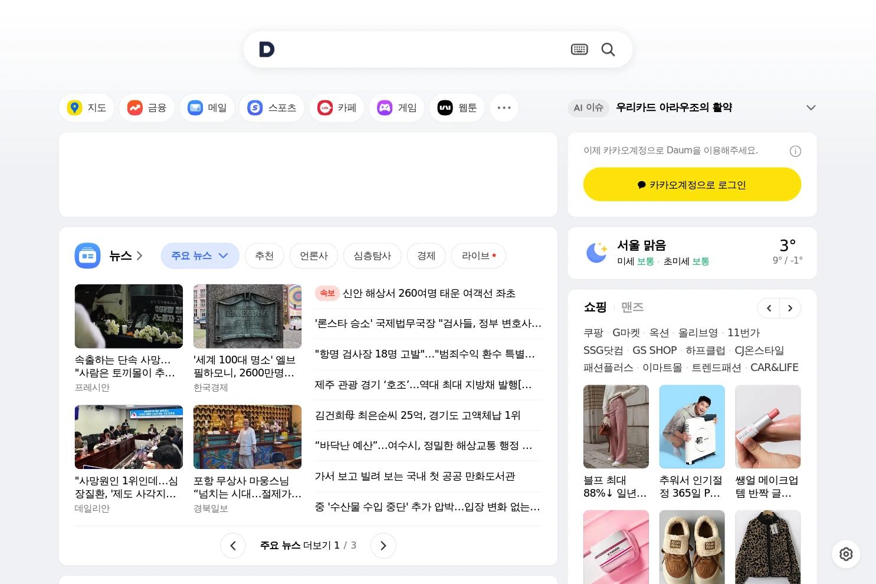Open the 한국경제 plaque news thumbnail
This screenshot has width=876, height=584.
[x=247, y=316]
